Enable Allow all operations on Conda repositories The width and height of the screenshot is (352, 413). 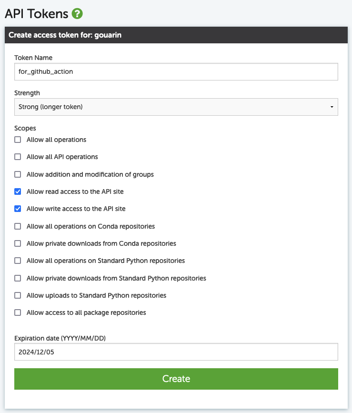pos(18,226)
